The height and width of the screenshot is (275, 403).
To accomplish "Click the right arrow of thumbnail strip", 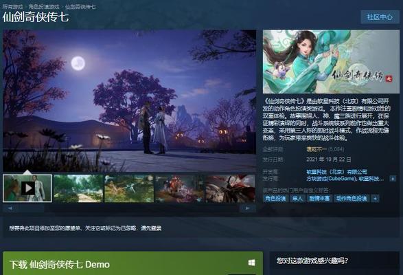I will click(x=247, y=208).
